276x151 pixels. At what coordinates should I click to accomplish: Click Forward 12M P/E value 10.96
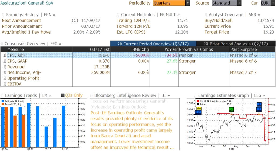click(x=182, y=26)
